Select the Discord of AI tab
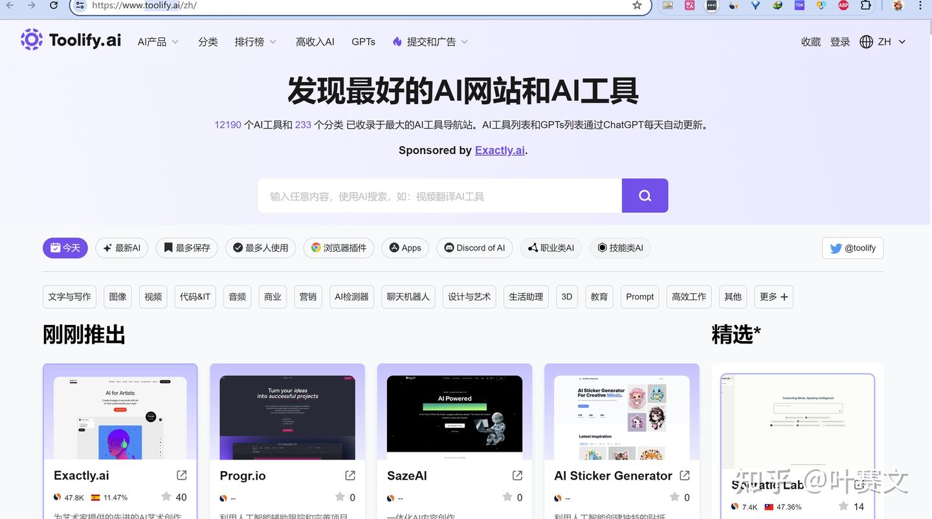Image resolution: width=932 pixels, height=519 pixels. pos(475,248)
